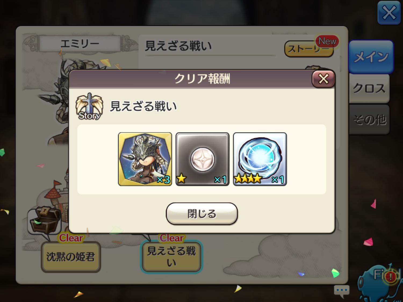Select the one-star silver coin reward
This screenshot has height=302, width=403.
pos(202,159)
